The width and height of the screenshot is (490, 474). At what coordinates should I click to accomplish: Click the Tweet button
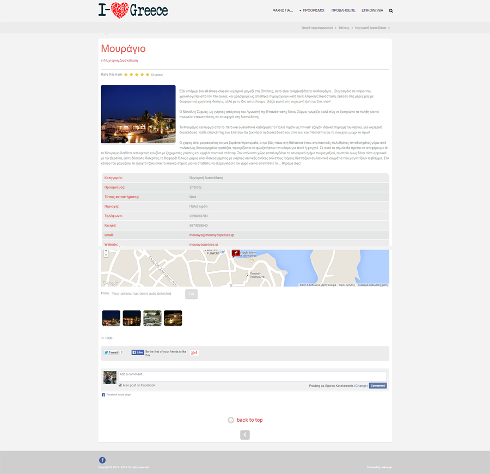(111, 353)
